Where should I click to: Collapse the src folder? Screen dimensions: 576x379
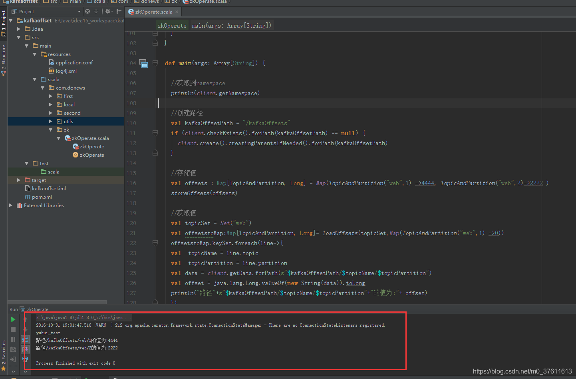tap(19, 37)
